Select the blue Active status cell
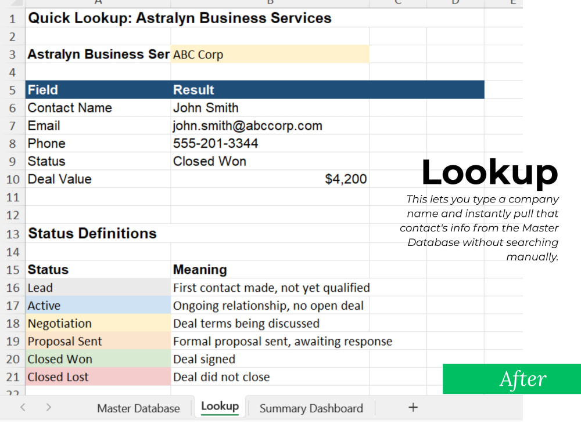581x435 pixels. tap(98, 306)
